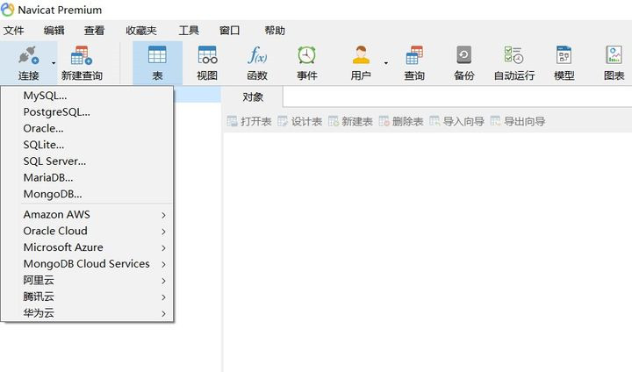Expand the MongoDB Cloud Services submenu
Image resolution: width=632 pixels, height=372 pixels.
[87, 263]
